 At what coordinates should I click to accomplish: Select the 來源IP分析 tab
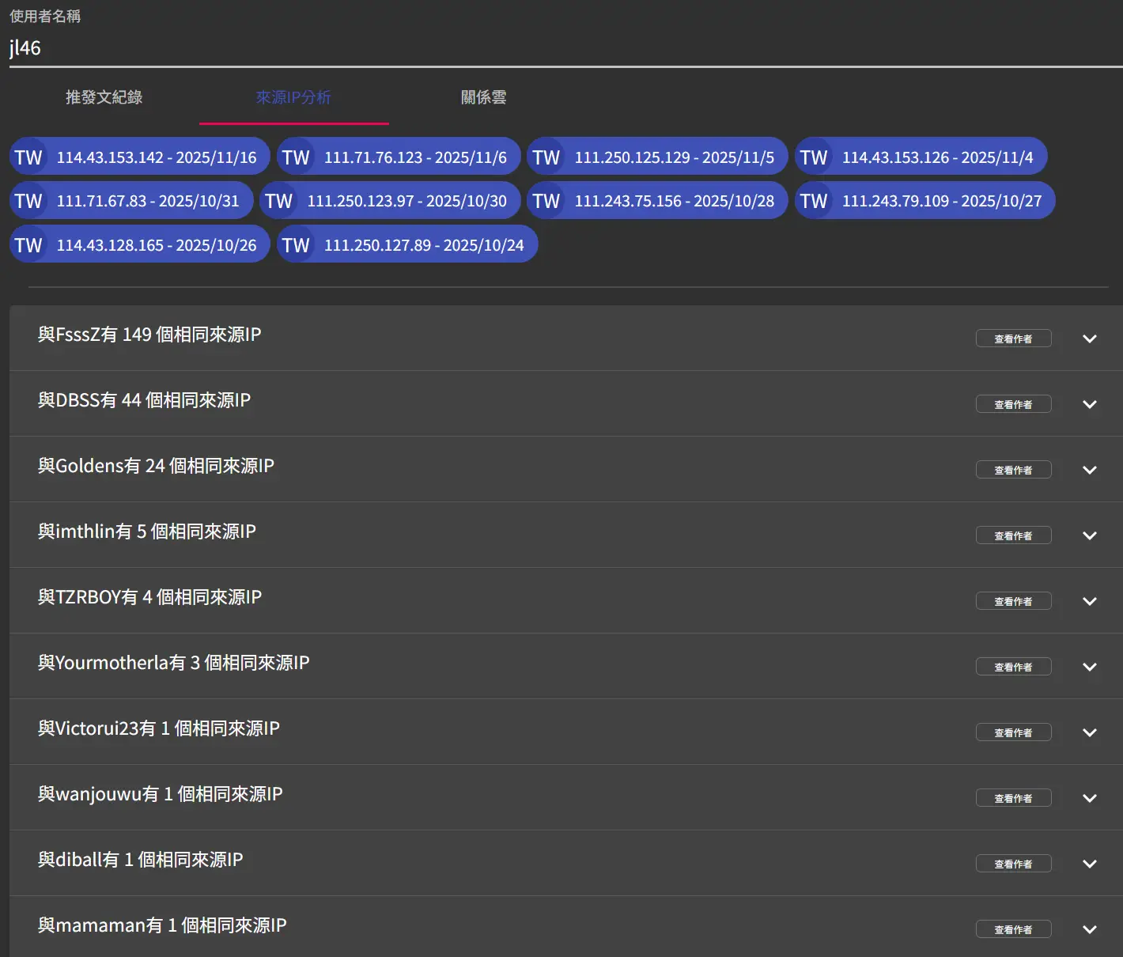[x=293, y=97]
